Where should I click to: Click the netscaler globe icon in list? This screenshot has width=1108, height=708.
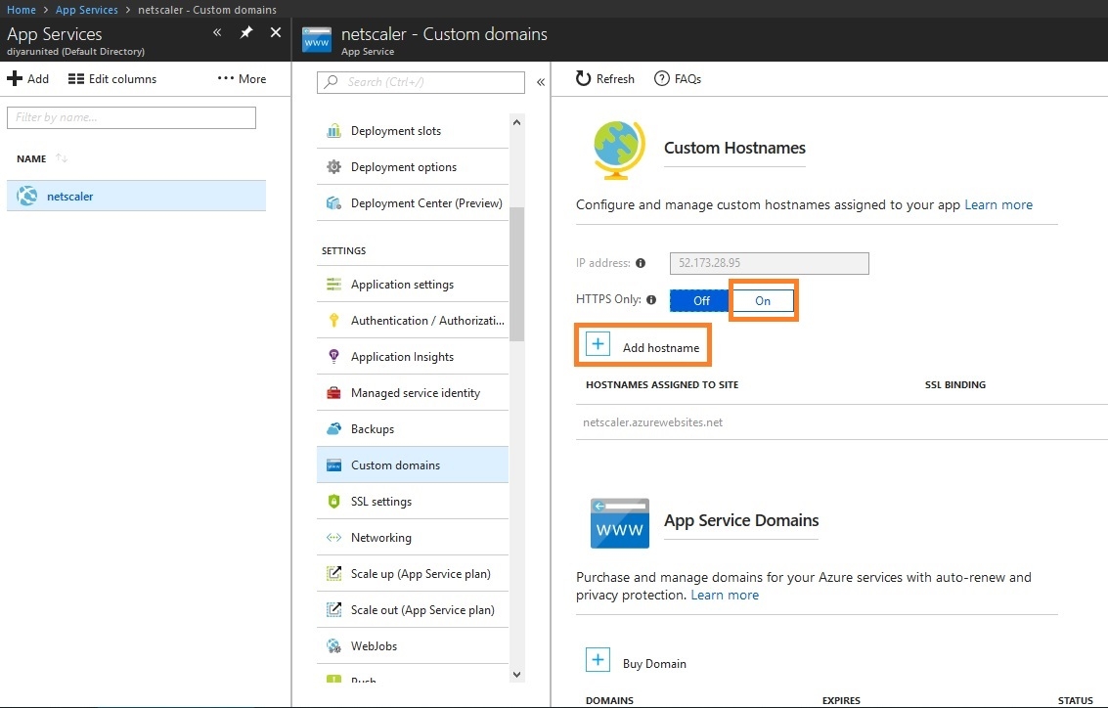click(26, 196)
